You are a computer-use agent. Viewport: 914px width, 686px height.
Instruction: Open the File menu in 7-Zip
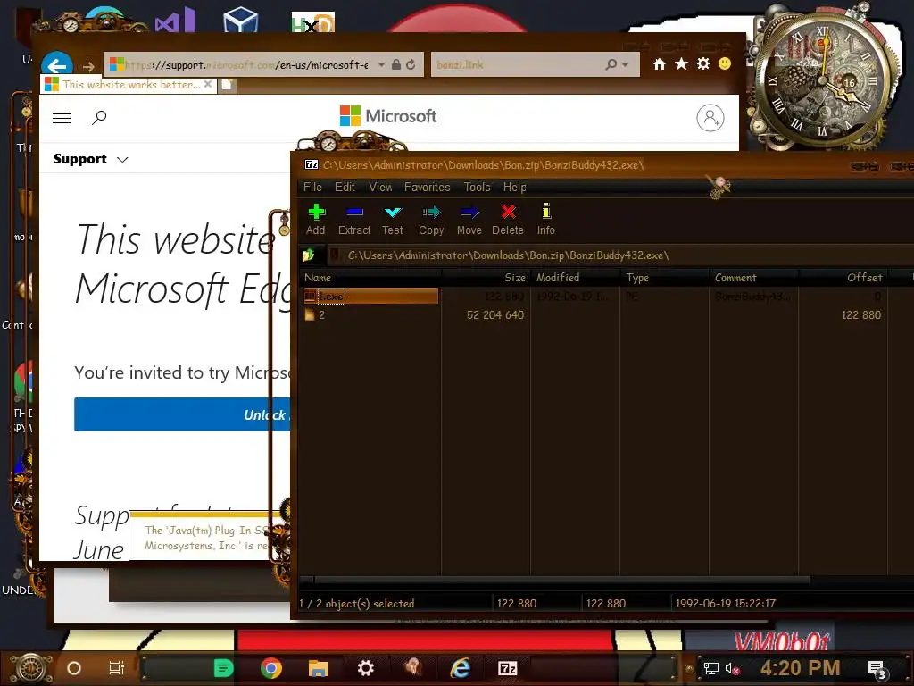(312, 188)
